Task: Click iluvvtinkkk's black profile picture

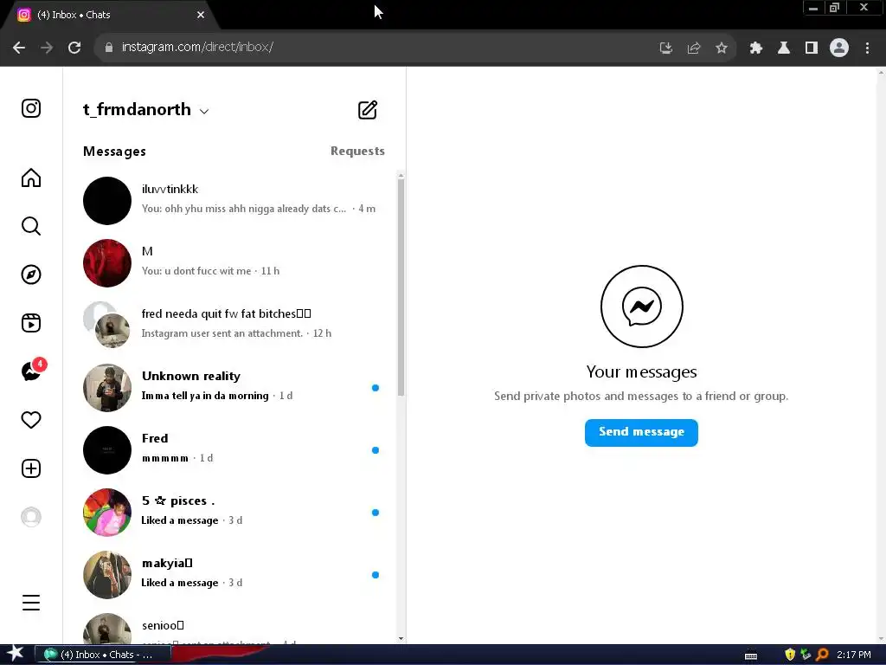Action: click(x=106, y=200)
